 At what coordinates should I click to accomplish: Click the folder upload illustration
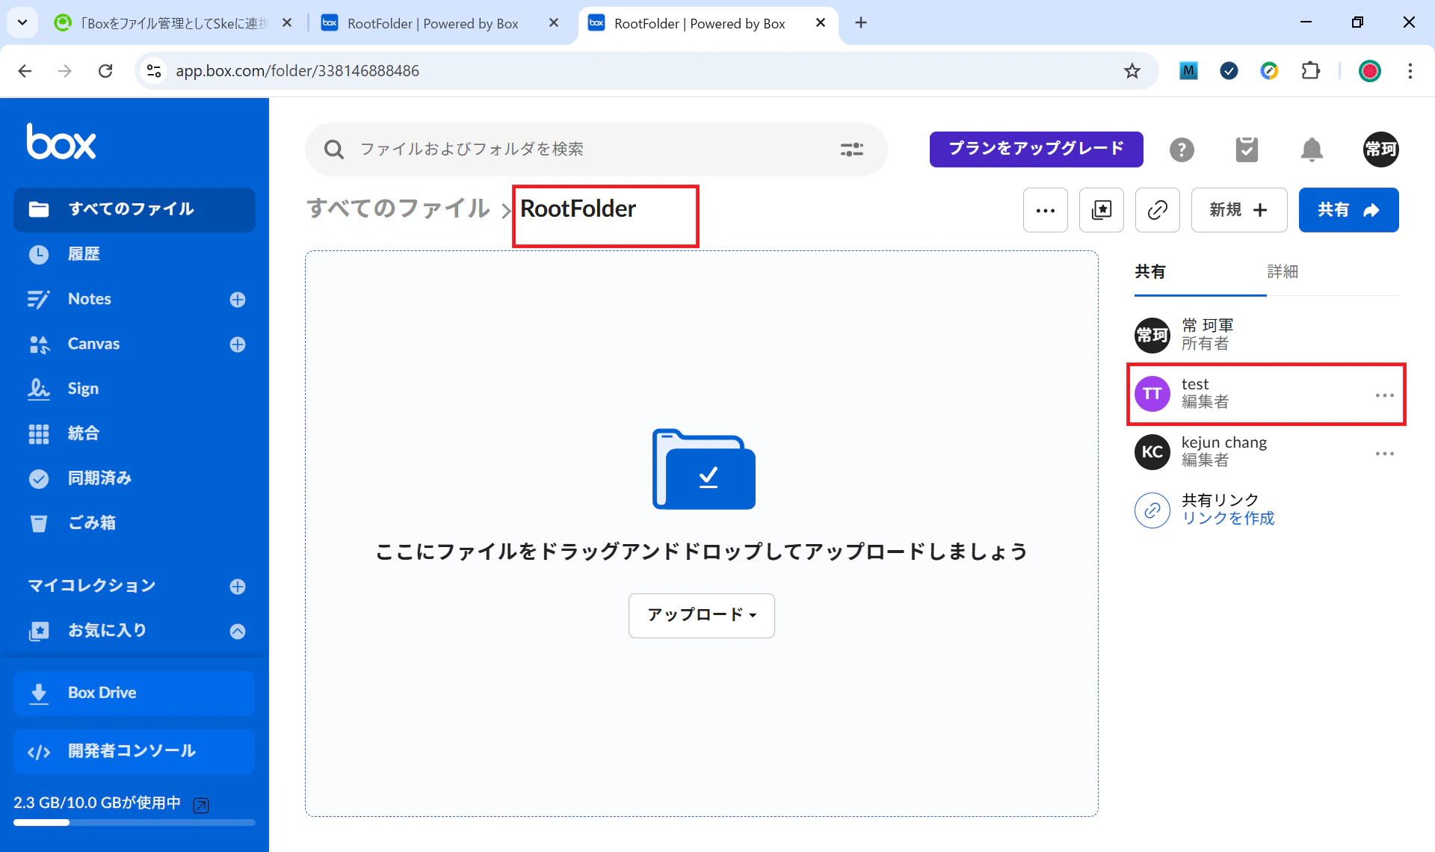[x=703, y=469]
